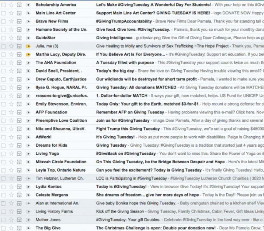Open 'Fight Trump this Giving Tuesday' email
264x231 pixels.
click(128, 129)
